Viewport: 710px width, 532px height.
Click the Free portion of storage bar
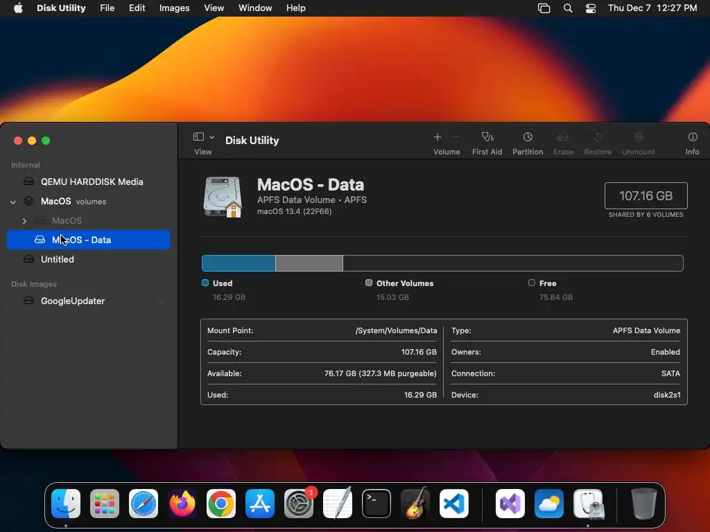[x=513, y=263]
